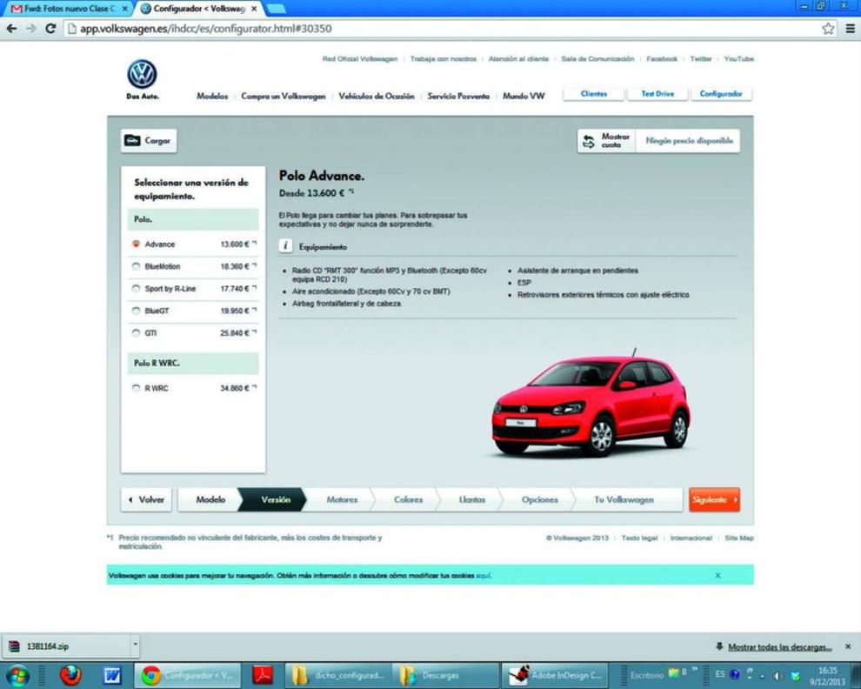The width and height of the screenshot is (861, 689).
Task: Go to the Colores configurator step
Action: point(407,499)
